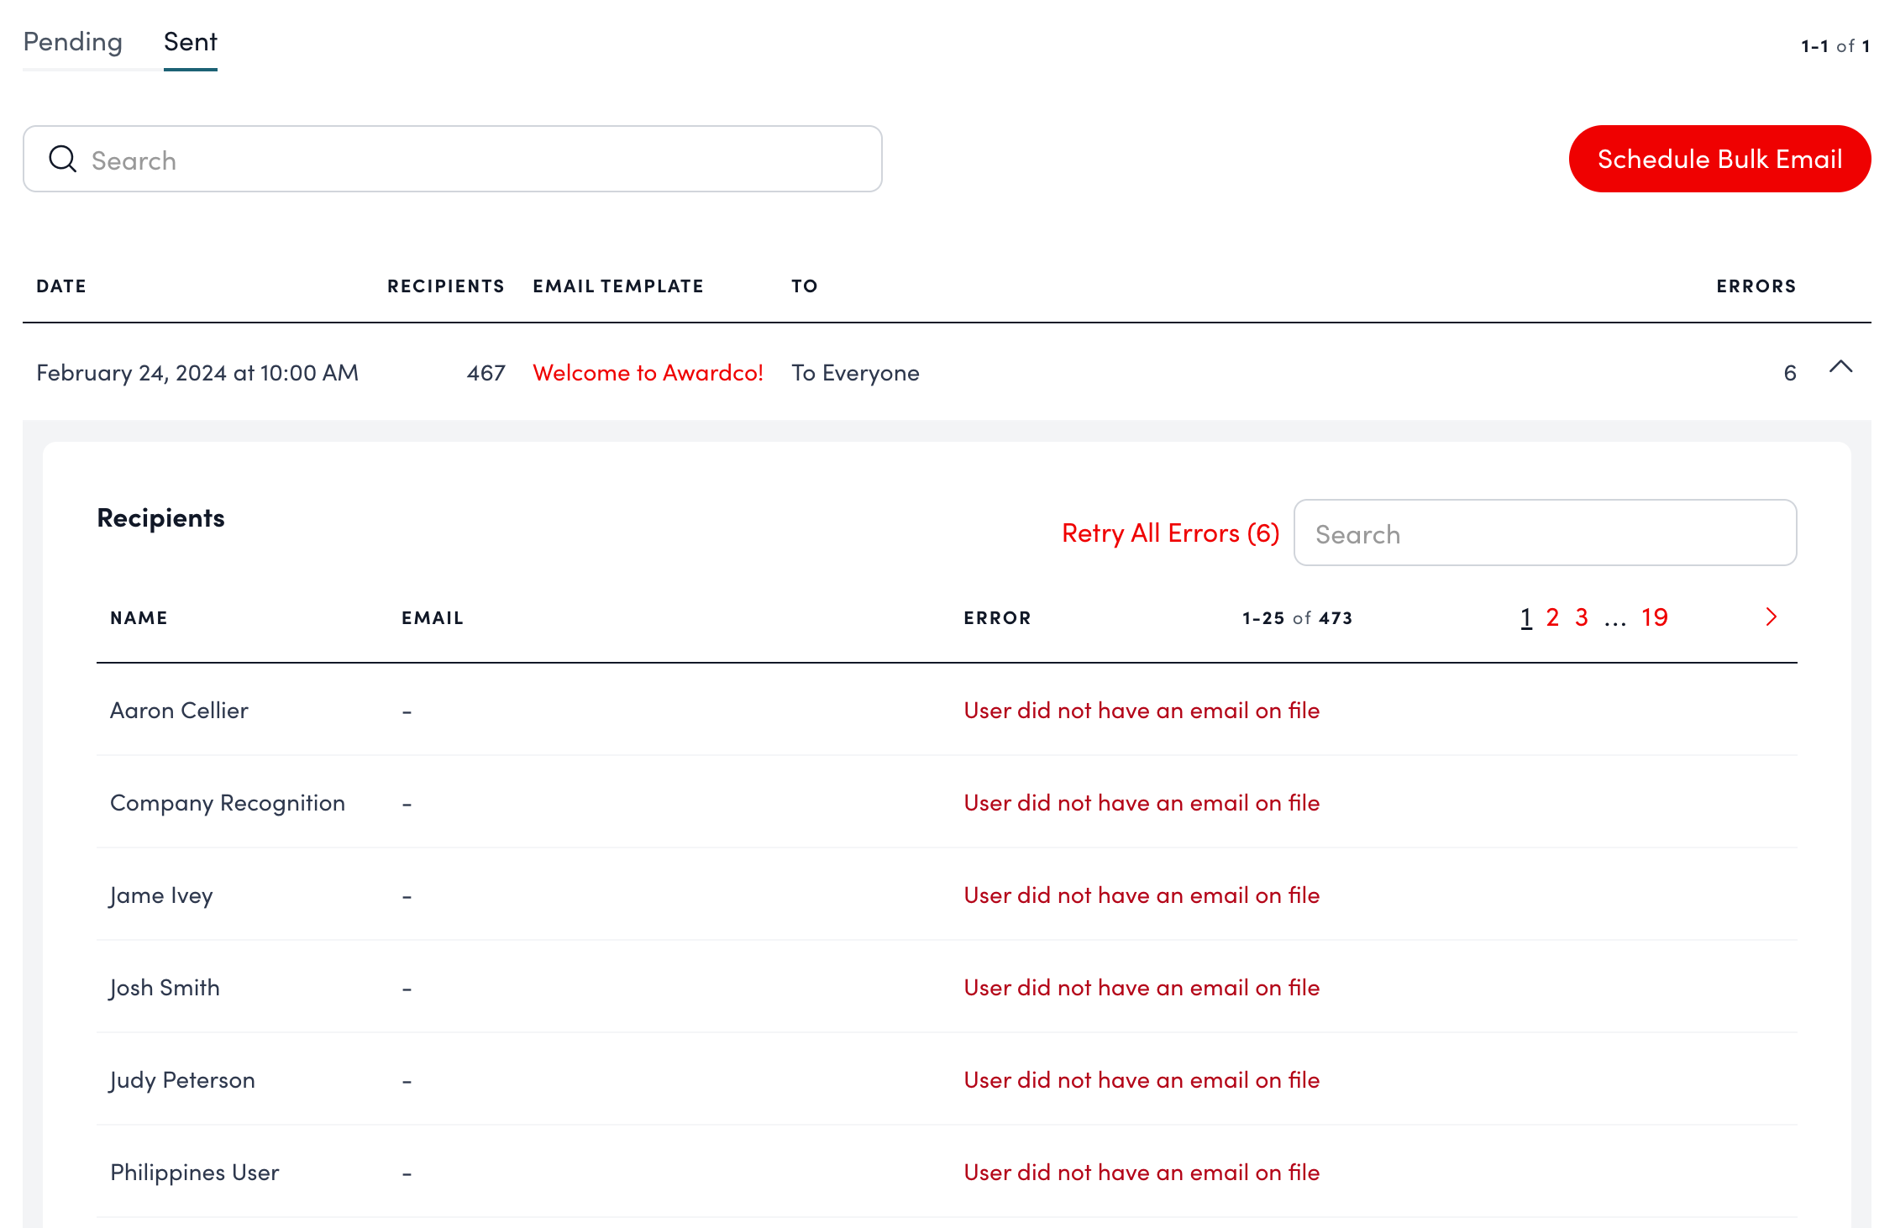Screen dimensions: 1895x1228
Task: Select current page 1 in pagination
Action: point(1526,617)
